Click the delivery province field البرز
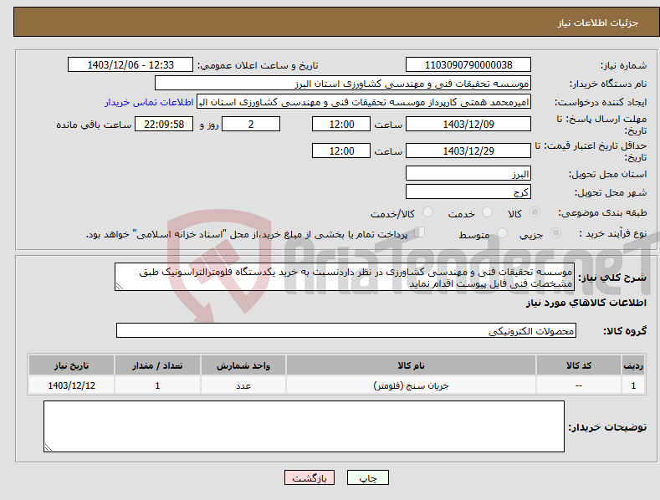Viewport: 660px width, 500px height. [x=468, y=173]
